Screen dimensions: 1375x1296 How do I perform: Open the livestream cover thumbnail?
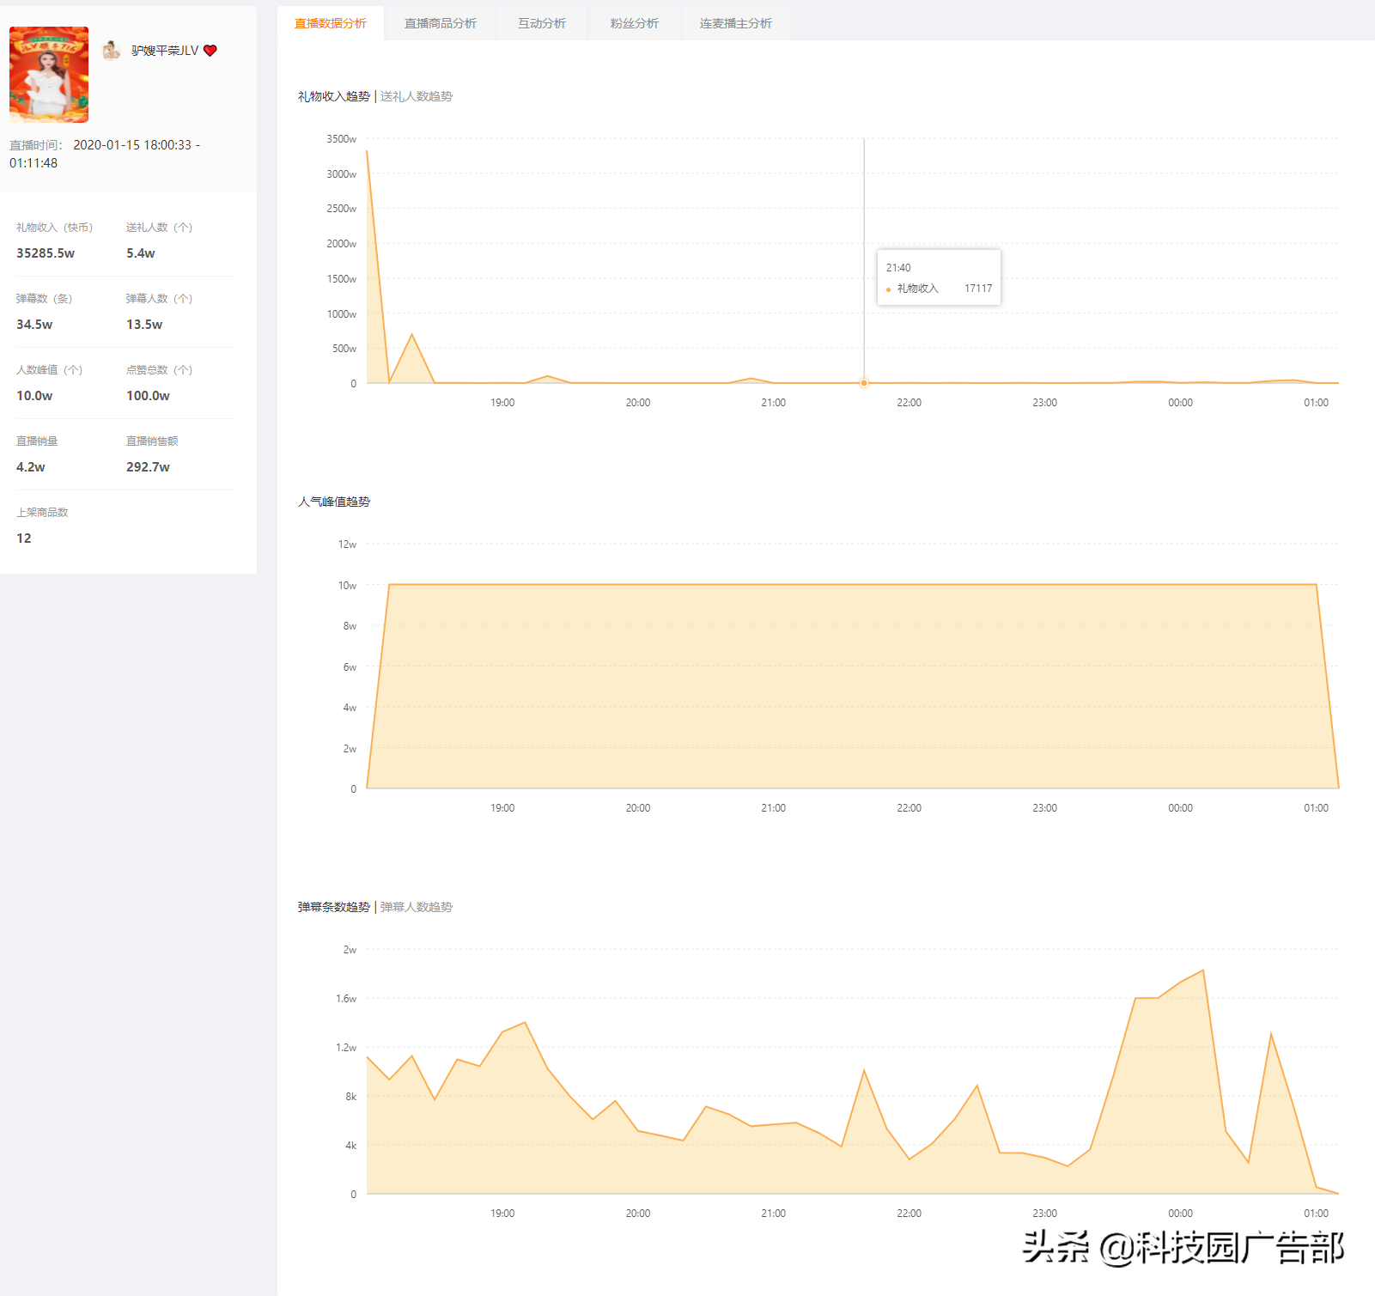[49, 75]
